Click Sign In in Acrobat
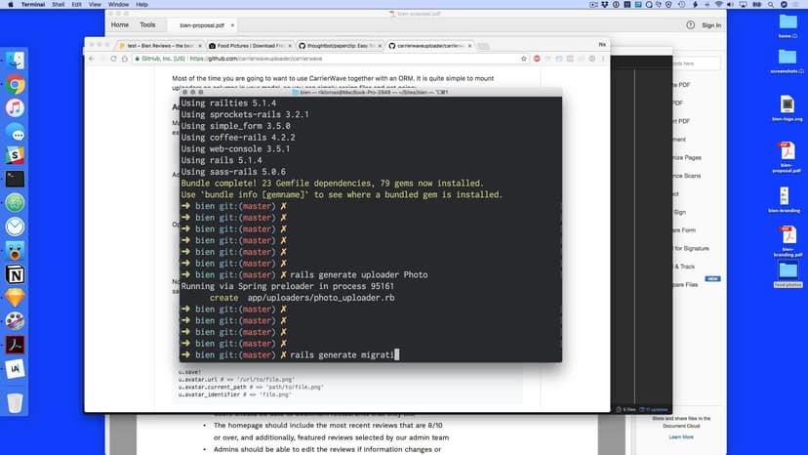This screenshot has height=455, width=808. 711,25
